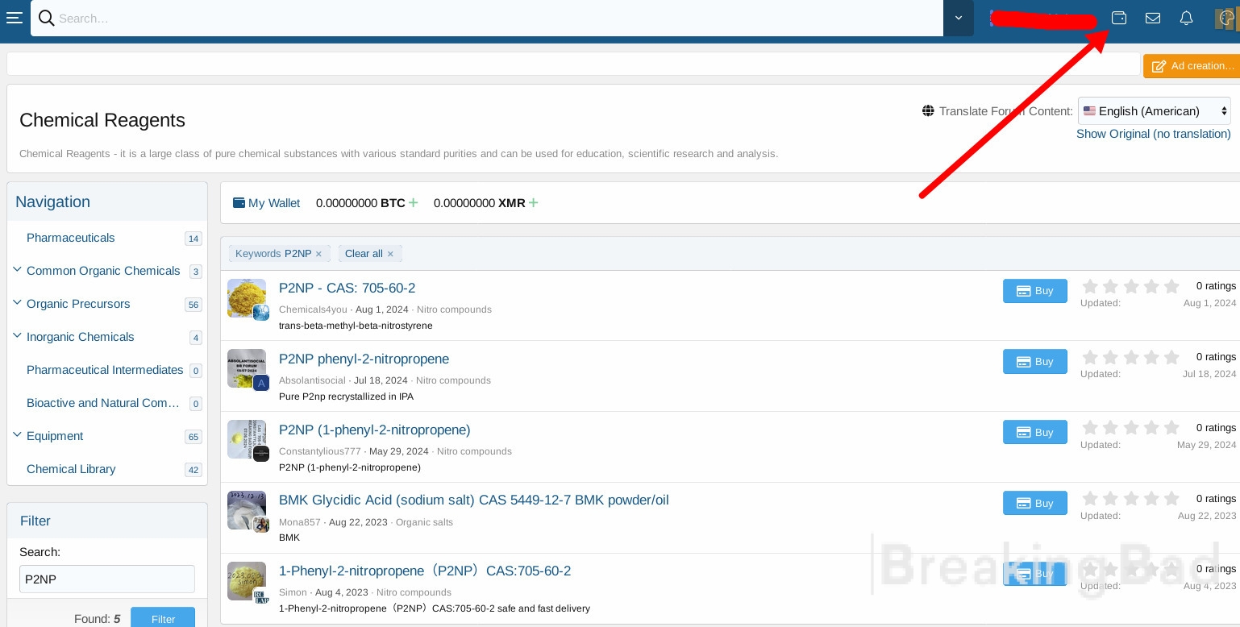Add funds with the BTC plus icon
The height and width of the screenshot is (627, 1240).
point(413,202)
